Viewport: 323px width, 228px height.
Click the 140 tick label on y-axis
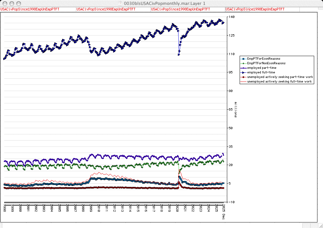click(231, 17)
